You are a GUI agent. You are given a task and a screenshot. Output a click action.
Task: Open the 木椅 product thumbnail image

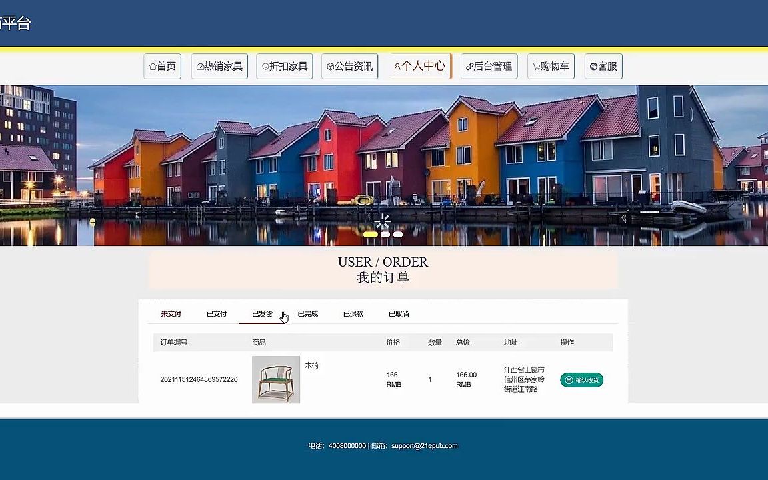(x=275, y=379)
